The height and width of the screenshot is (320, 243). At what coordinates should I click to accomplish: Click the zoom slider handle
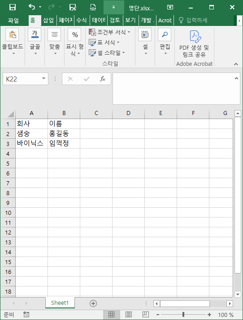(183, 315)
